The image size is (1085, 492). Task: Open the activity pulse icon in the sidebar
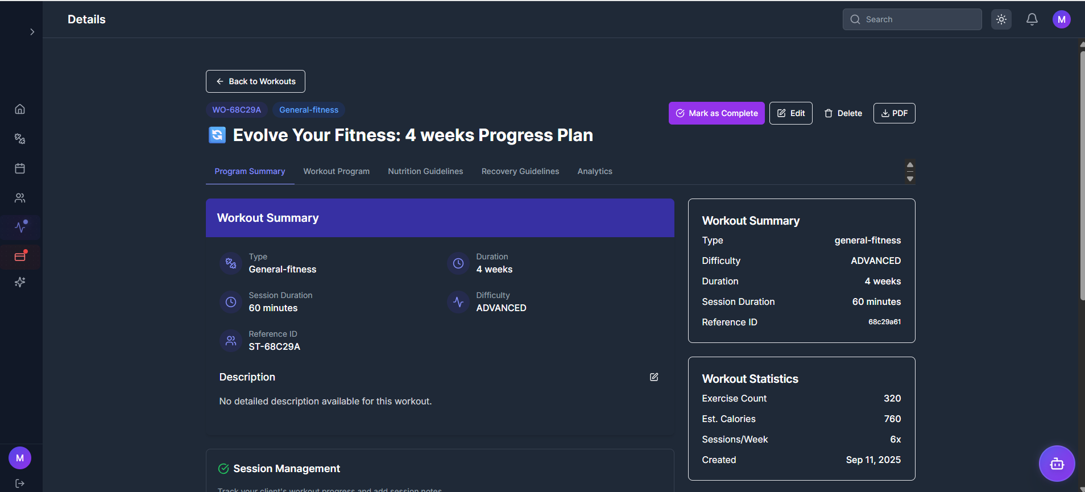(20, 227)
